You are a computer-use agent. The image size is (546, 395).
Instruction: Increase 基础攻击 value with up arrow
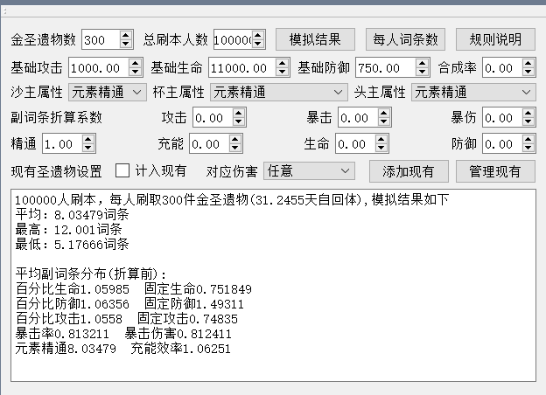(x=136, y=64)
